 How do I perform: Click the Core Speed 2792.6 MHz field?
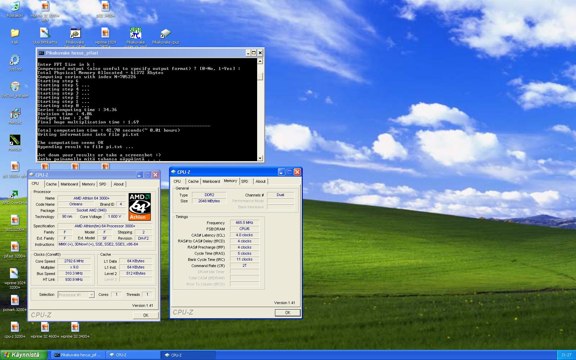[74, 261]
